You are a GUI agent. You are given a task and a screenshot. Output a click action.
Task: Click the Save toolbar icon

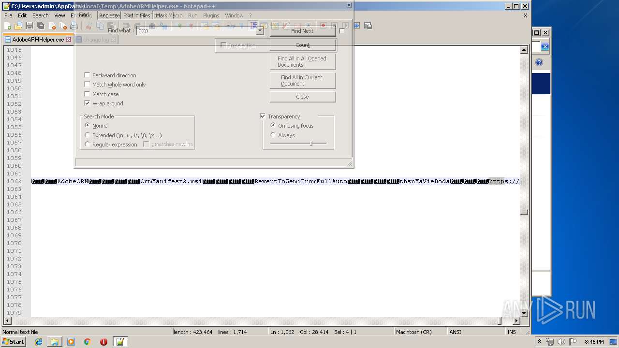click(x=29, y=26)
